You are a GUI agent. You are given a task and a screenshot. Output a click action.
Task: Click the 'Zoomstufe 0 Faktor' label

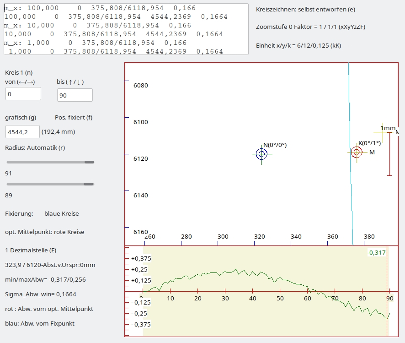[x=310, y=27]
